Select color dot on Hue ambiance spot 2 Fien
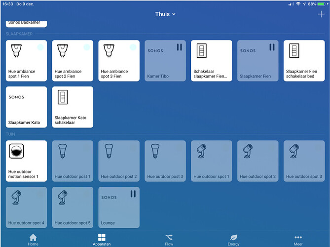This screenshot has height=247, width=330. (87, 47)
